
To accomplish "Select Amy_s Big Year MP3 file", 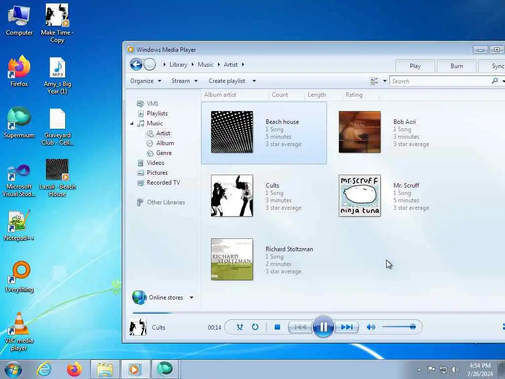I will [x=57, y=76].
